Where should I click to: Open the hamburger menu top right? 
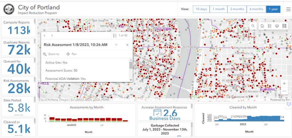point(288,9)
